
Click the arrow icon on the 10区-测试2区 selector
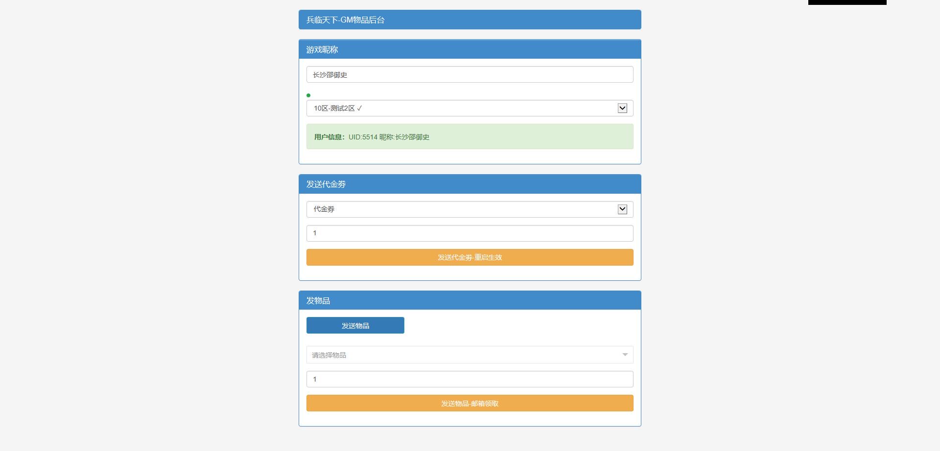(x=622, y=108)
